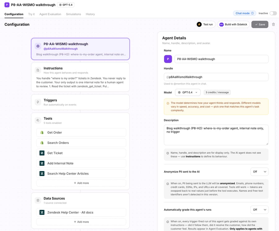This screenshot has width=279, height=231.
Task: Click the Chat mode info icon
Action: click(x=252, y=13)
